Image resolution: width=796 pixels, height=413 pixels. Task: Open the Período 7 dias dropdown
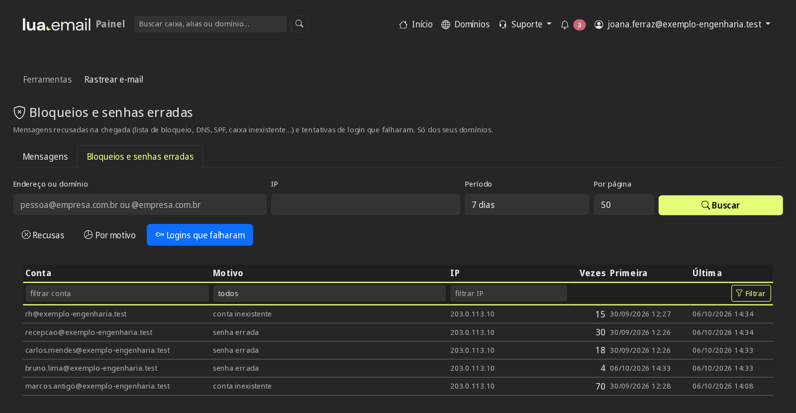(527, 205)
